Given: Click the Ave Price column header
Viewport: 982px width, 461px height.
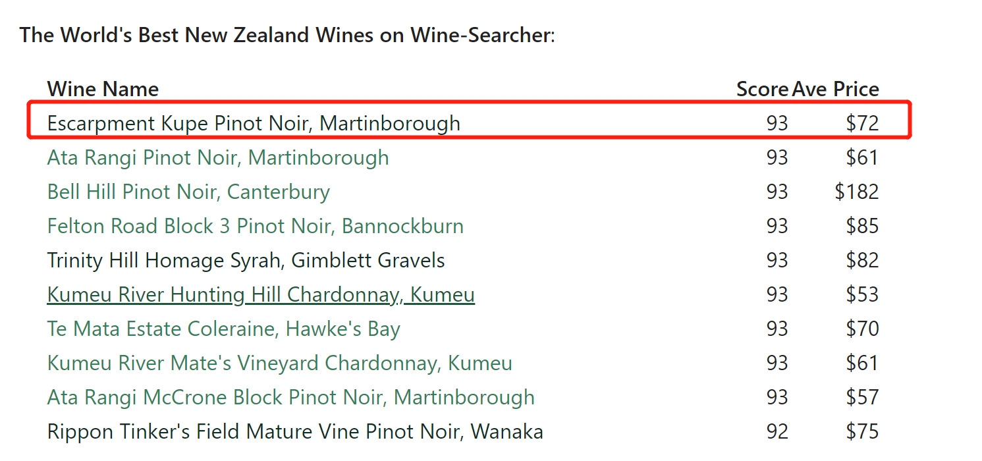Looking at the screenshot, I should pyautogui.click(x=836, y=89).
